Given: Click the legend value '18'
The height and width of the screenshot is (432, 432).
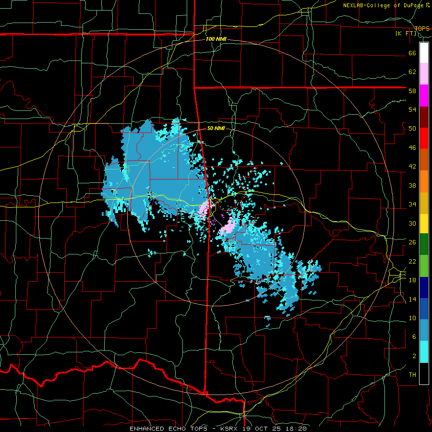Looking at the screenshot, I should point(412,280).
